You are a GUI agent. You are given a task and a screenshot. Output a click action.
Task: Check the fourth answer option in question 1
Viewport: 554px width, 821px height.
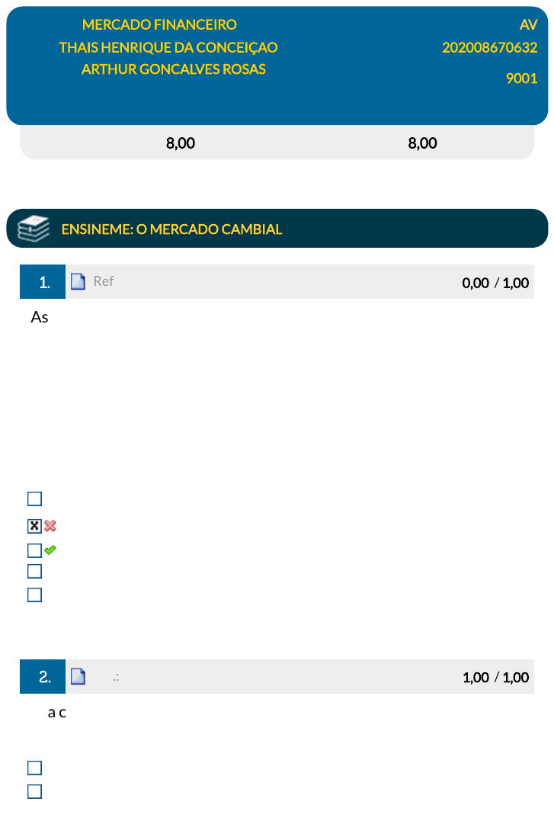pyautogui.click(x=34, y=571)
